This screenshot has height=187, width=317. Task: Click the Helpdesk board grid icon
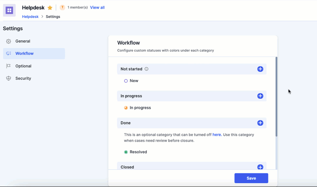tap(9, 10)
